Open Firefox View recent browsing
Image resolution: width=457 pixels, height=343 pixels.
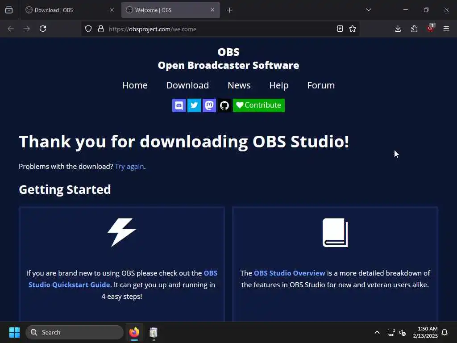tap(9, 10)
